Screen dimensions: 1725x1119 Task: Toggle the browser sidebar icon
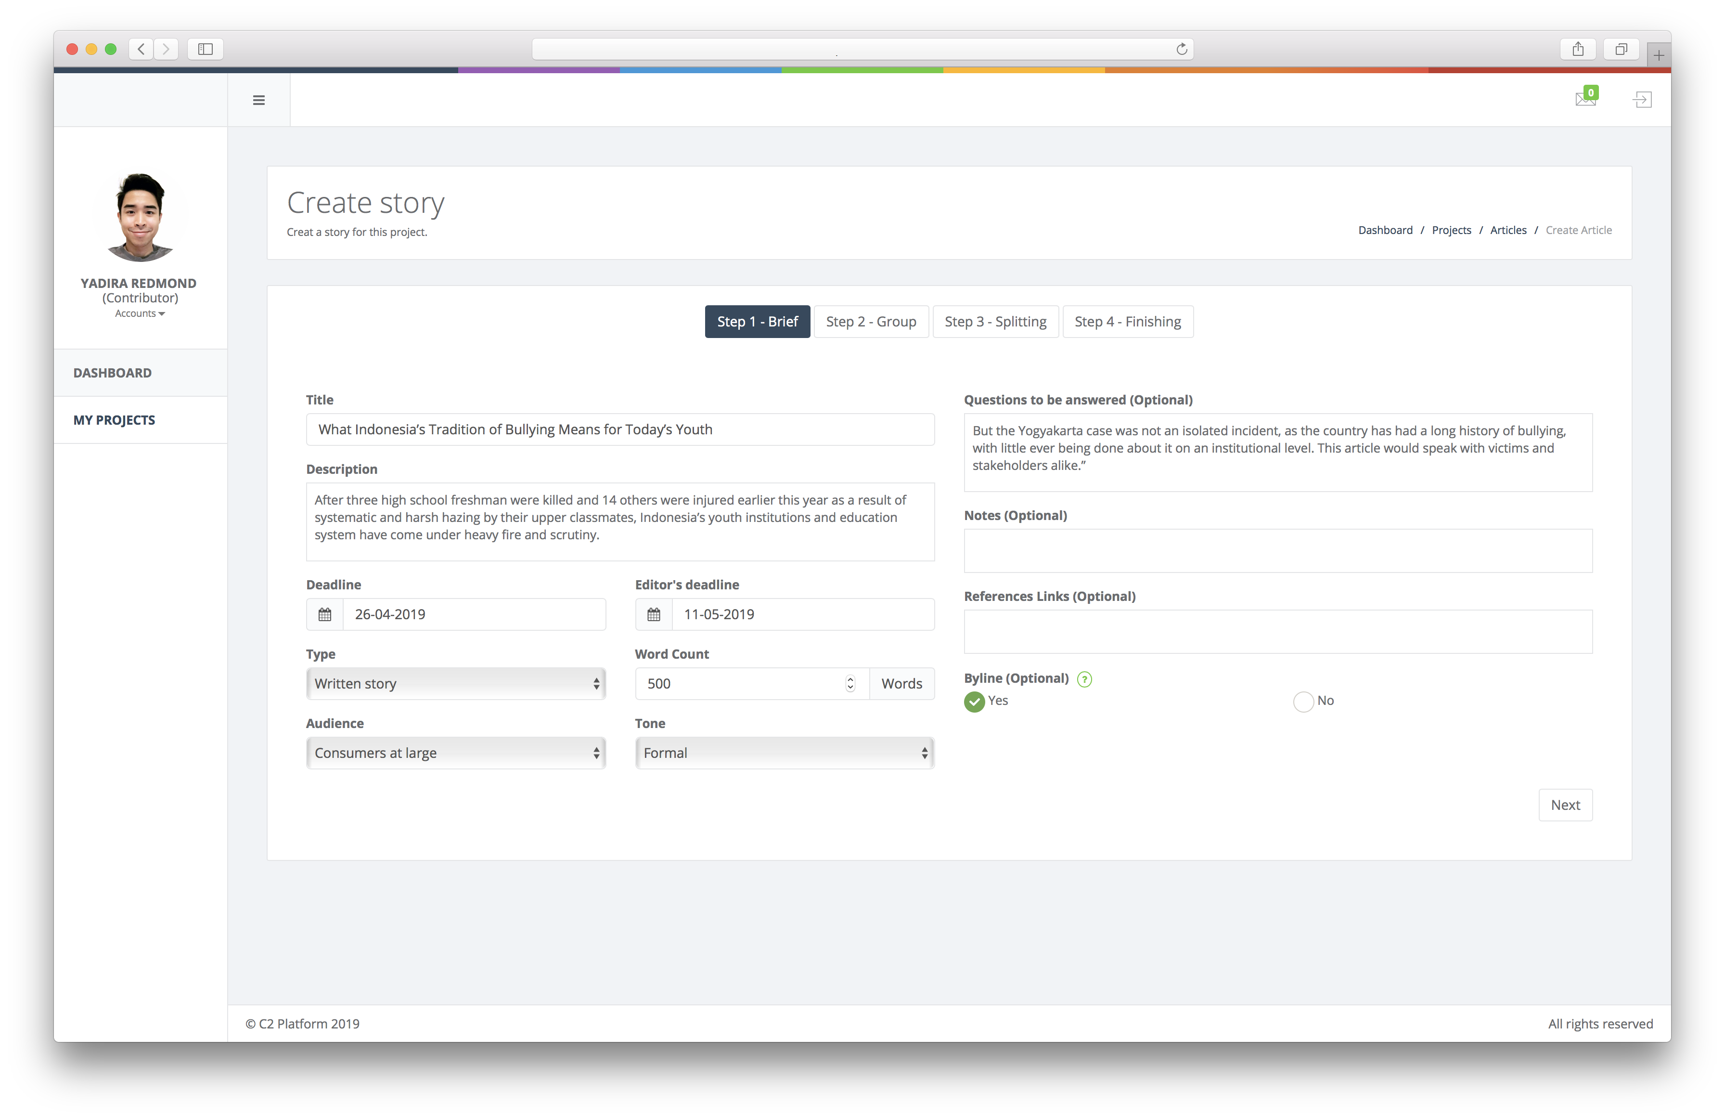coord(205,49)
